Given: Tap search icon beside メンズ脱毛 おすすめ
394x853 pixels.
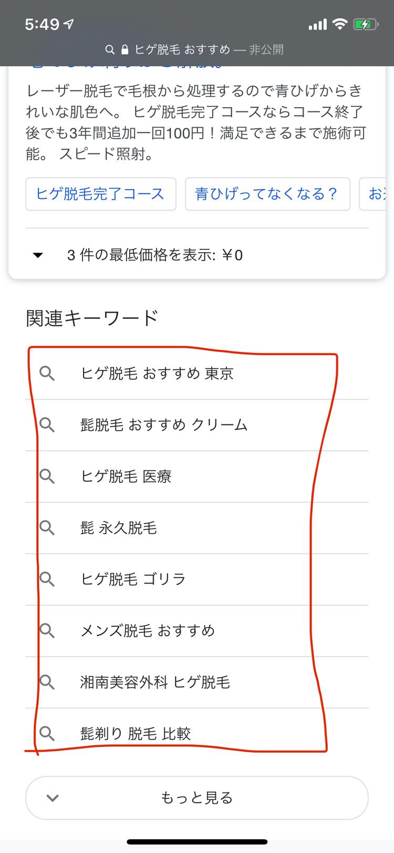Looking at the screenshot, I should (47, 631).
